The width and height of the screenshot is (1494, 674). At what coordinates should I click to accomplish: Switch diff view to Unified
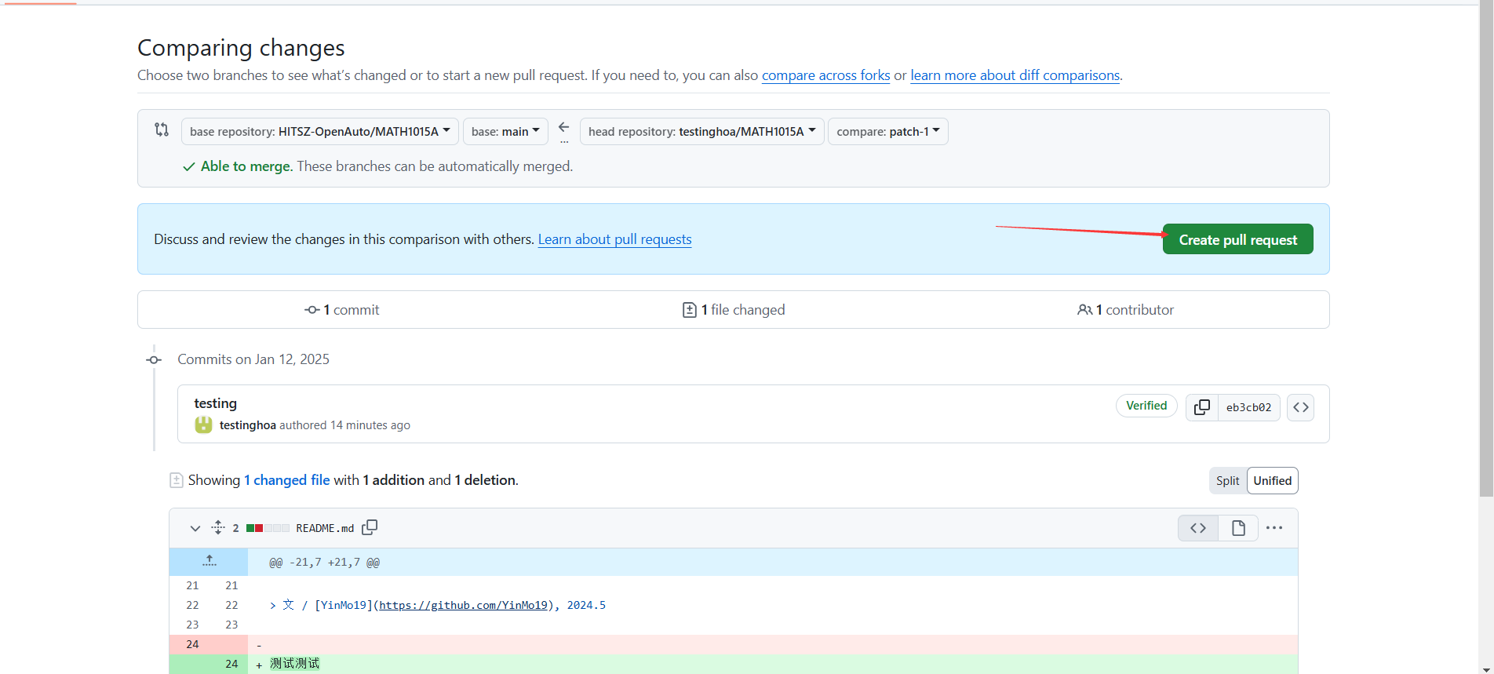tap(1272, 481)
